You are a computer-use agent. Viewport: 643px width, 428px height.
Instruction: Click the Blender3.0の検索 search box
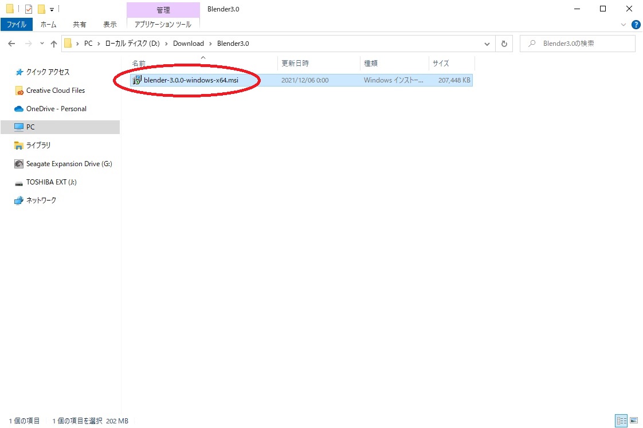tap(578, 44)
